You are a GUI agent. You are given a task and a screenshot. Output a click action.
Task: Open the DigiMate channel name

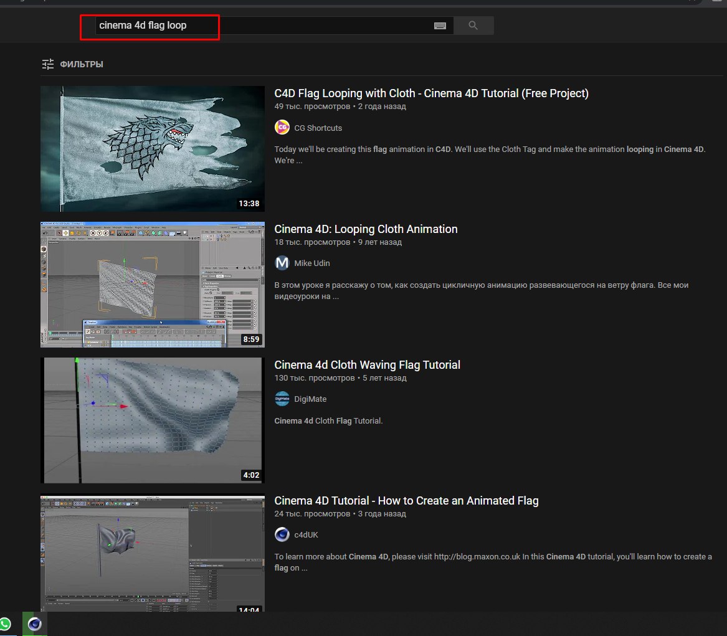[310, 399]
